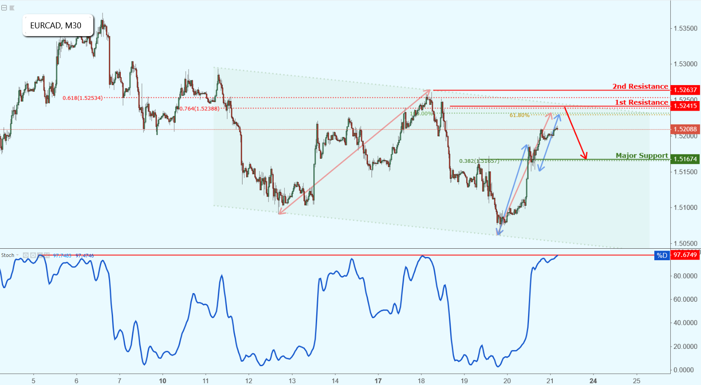The width and height of the screenshot is (701, 385).
Task: Remove the Stoch indicator with the X icon
Action: tap(47, 255)
